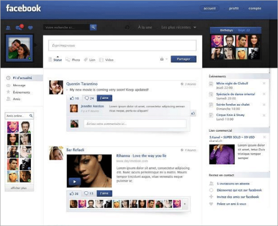Click comment bubble count 13 on Refaeli post

click(x=89, y=193)
